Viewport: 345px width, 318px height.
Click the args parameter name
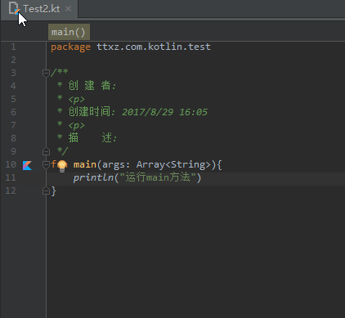point(114,165)
